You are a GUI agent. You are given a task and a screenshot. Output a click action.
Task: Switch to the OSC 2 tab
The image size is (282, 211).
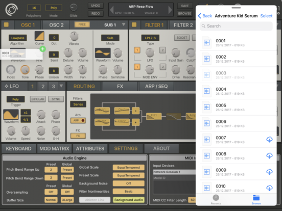click(56, 25)
